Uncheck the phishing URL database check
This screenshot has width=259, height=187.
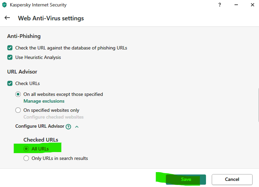coord(10,48)
